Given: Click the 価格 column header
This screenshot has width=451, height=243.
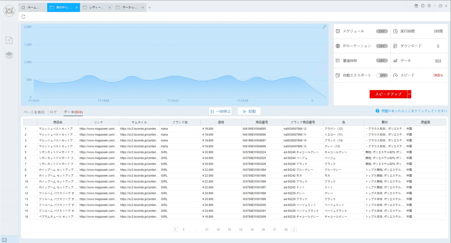Looking at the screenshot, I should (221, 122).
